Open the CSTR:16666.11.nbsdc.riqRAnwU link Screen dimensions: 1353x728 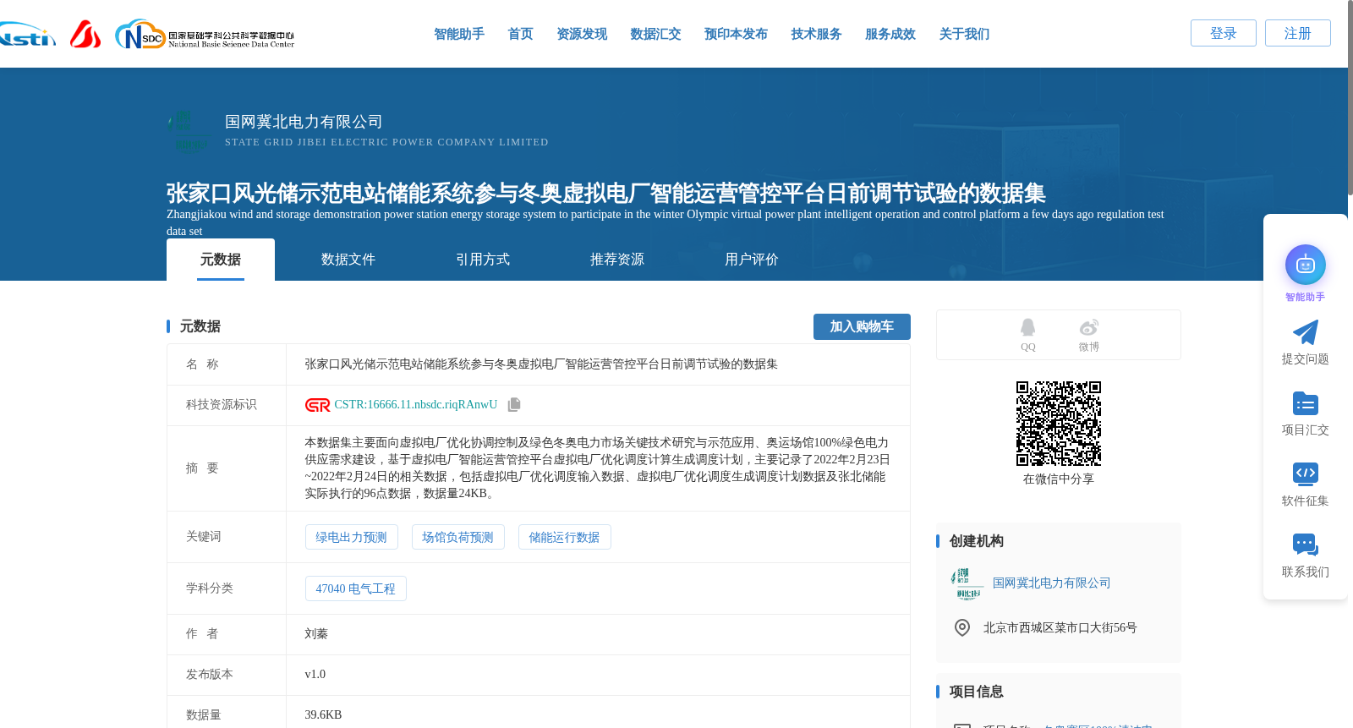416,405
